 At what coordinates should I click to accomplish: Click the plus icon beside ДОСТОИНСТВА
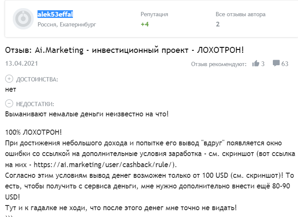pos(9,79)
